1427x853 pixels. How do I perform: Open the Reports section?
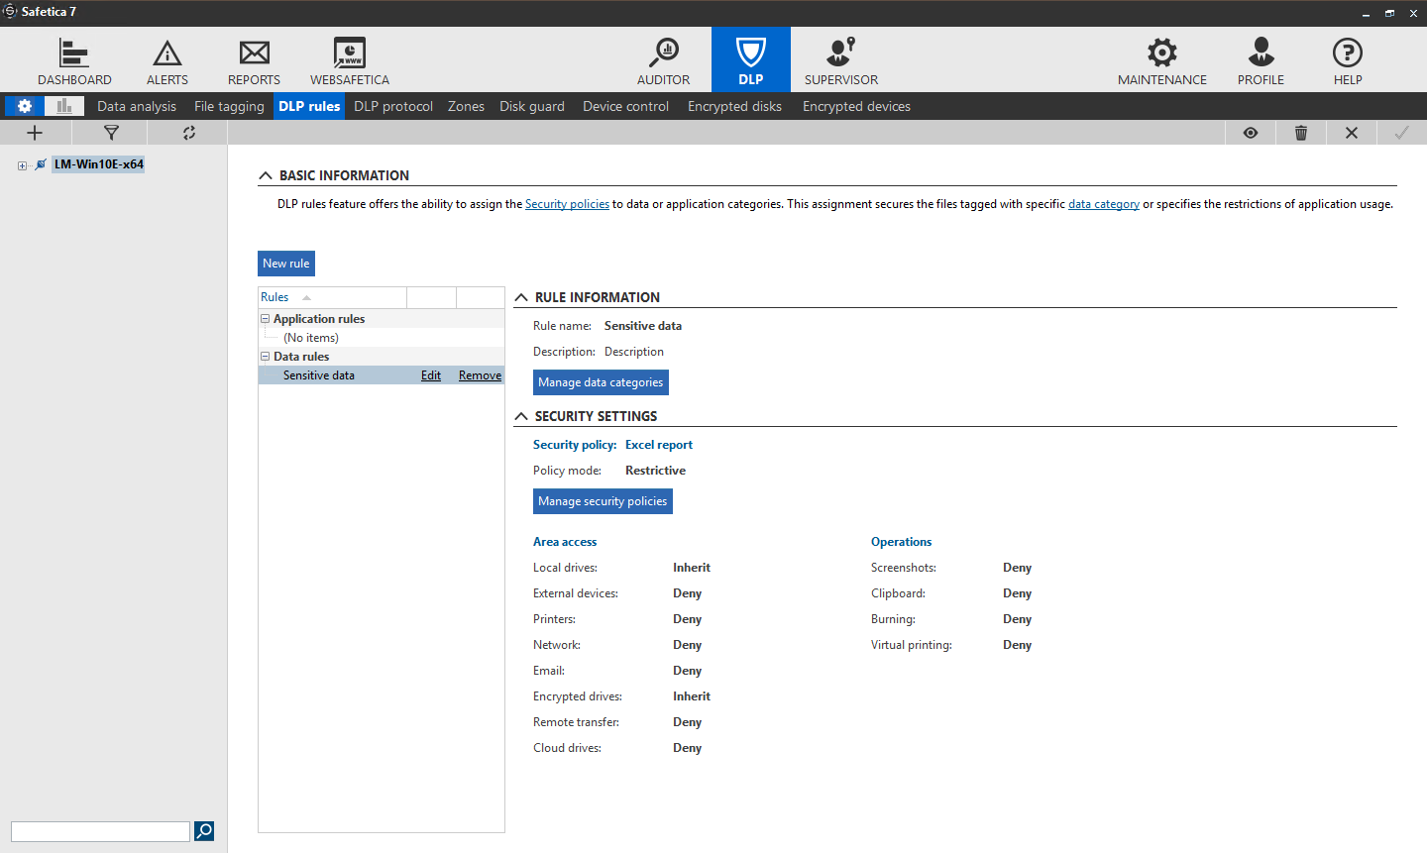tap(254, 61)
